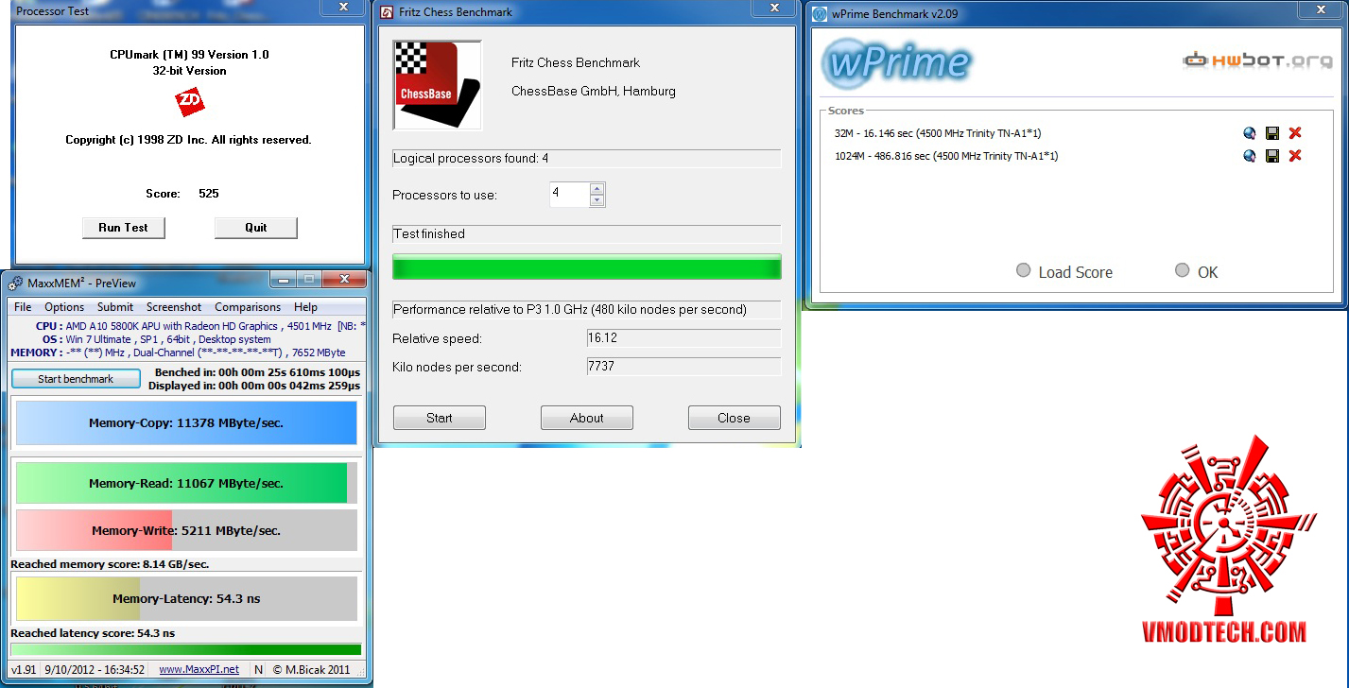Screen dimensions: 1349x688
Task: Click the Processors to use input field
Action: 570,195
